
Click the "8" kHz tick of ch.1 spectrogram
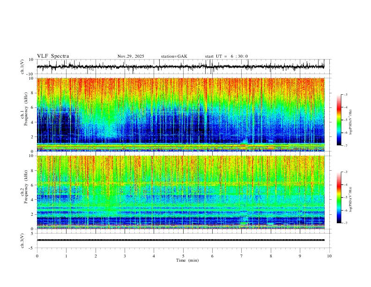(x=33, y=93)
